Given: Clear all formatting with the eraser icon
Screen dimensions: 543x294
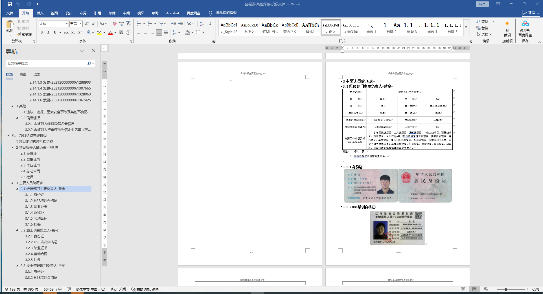Looking at the screenshot, I should 115,24.
